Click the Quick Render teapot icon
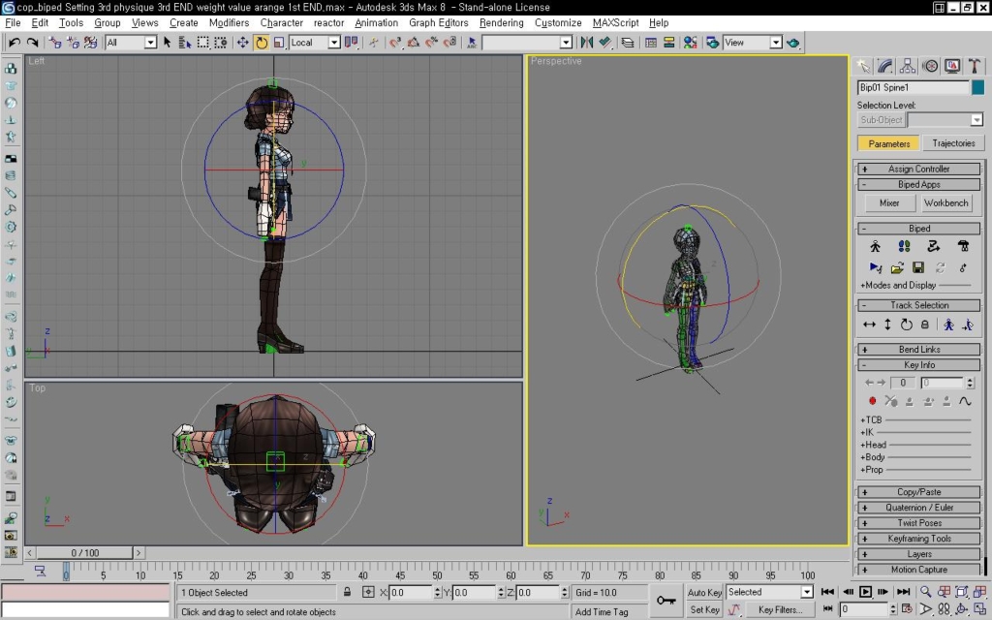The width and height of the screenshot is (992, 620). point(792,43)
